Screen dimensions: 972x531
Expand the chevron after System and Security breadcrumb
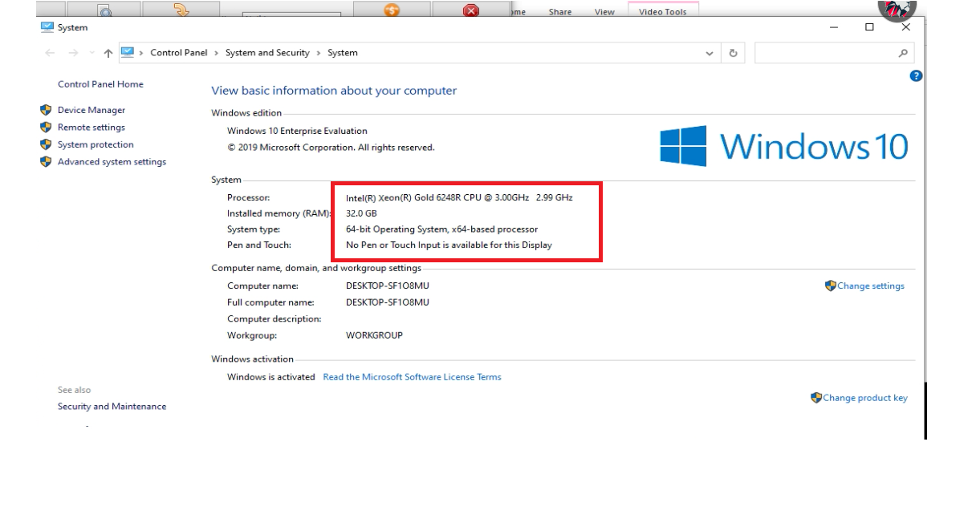pos(319,53)
